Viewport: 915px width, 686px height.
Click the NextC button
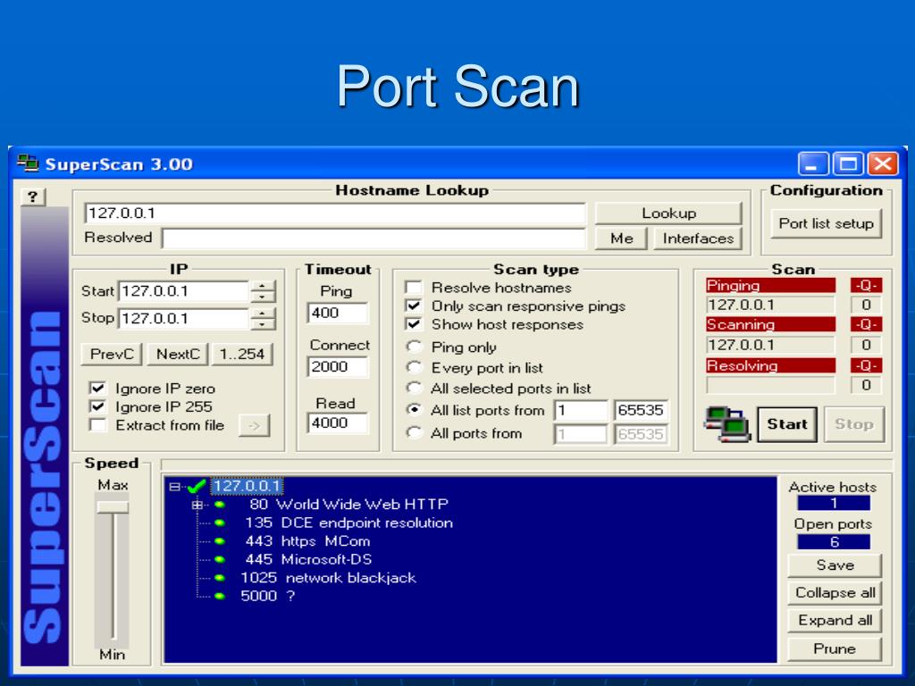178,354
